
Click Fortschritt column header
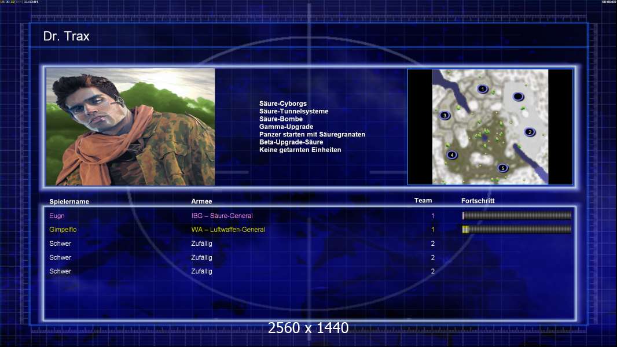click(x=478, y=201)
